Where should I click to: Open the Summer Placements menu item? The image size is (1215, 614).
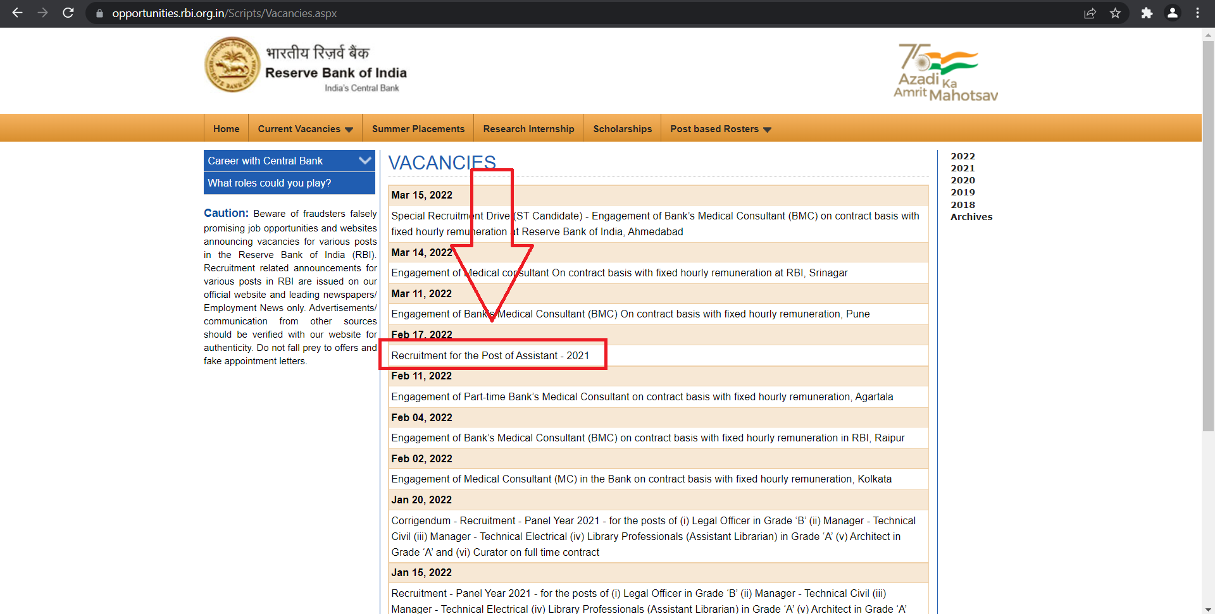(x=418, y=129)
